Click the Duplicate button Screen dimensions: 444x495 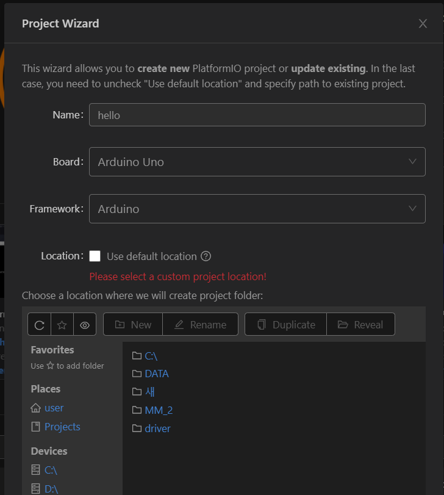pos(285,325)
